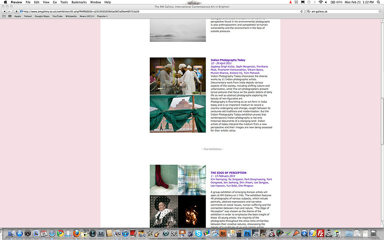Add bookmark with the plus button
Image resolution: width=384 pixels, height=240 pixels.
(16, 12)
